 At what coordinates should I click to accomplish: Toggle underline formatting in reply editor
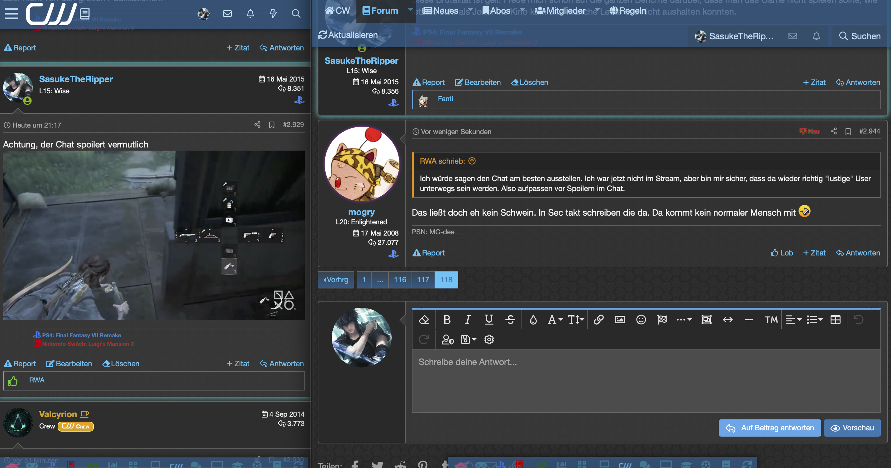coord(489,320)
